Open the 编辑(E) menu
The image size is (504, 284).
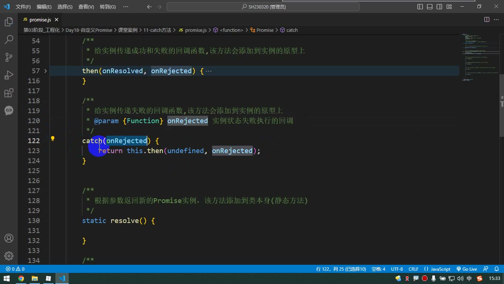click(44, 7)
